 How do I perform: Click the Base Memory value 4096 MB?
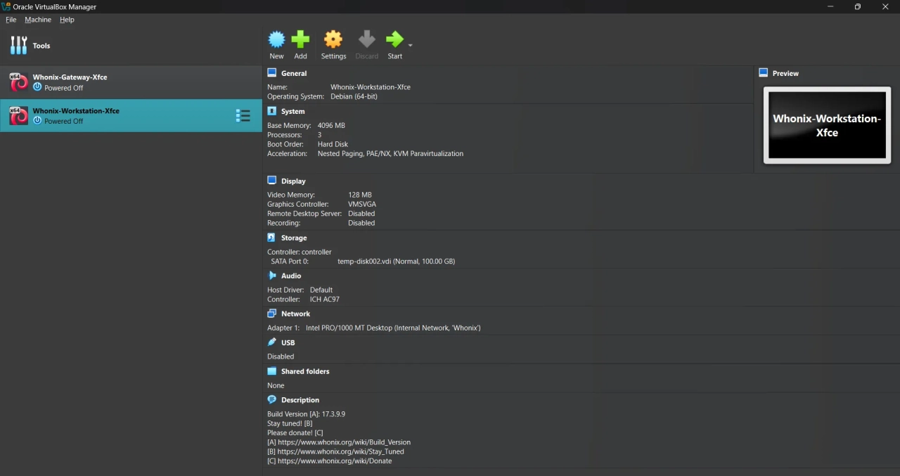tap(331, 125)
